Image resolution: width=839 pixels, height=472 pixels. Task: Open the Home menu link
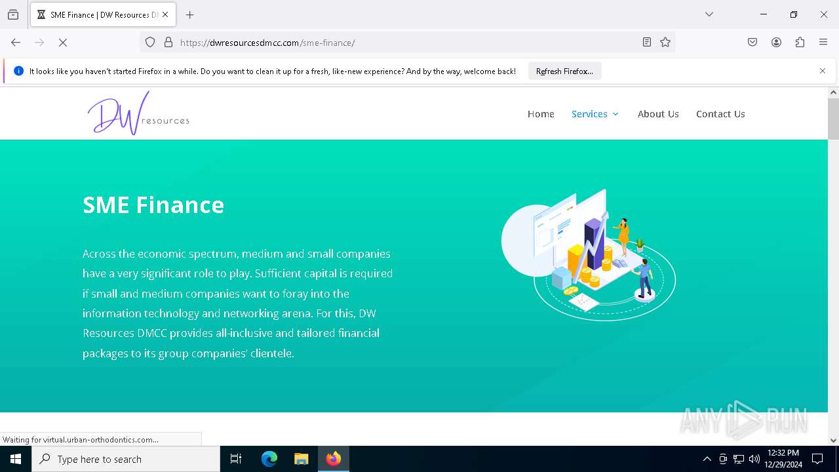(x=541, y=114)
